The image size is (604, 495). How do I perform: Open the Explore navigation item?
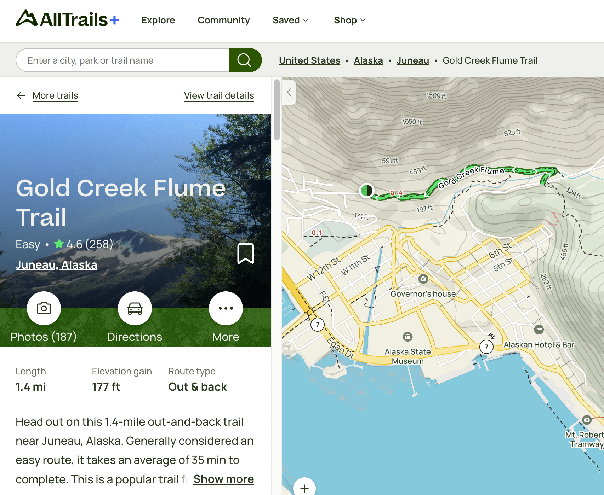pyautogui.click(x=158, y=20)
